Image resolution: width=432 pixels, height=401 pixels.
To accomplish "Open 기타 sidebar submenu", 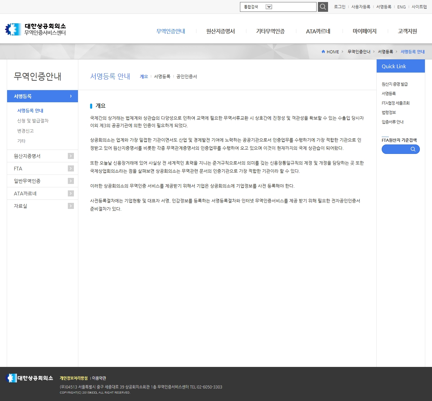I will tap(21, 141).
